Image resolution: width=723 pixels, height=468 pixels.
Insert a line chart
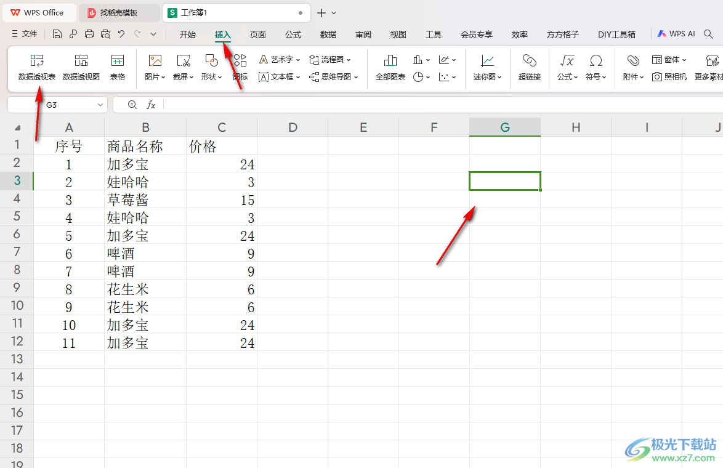click(x=444, y=60)
